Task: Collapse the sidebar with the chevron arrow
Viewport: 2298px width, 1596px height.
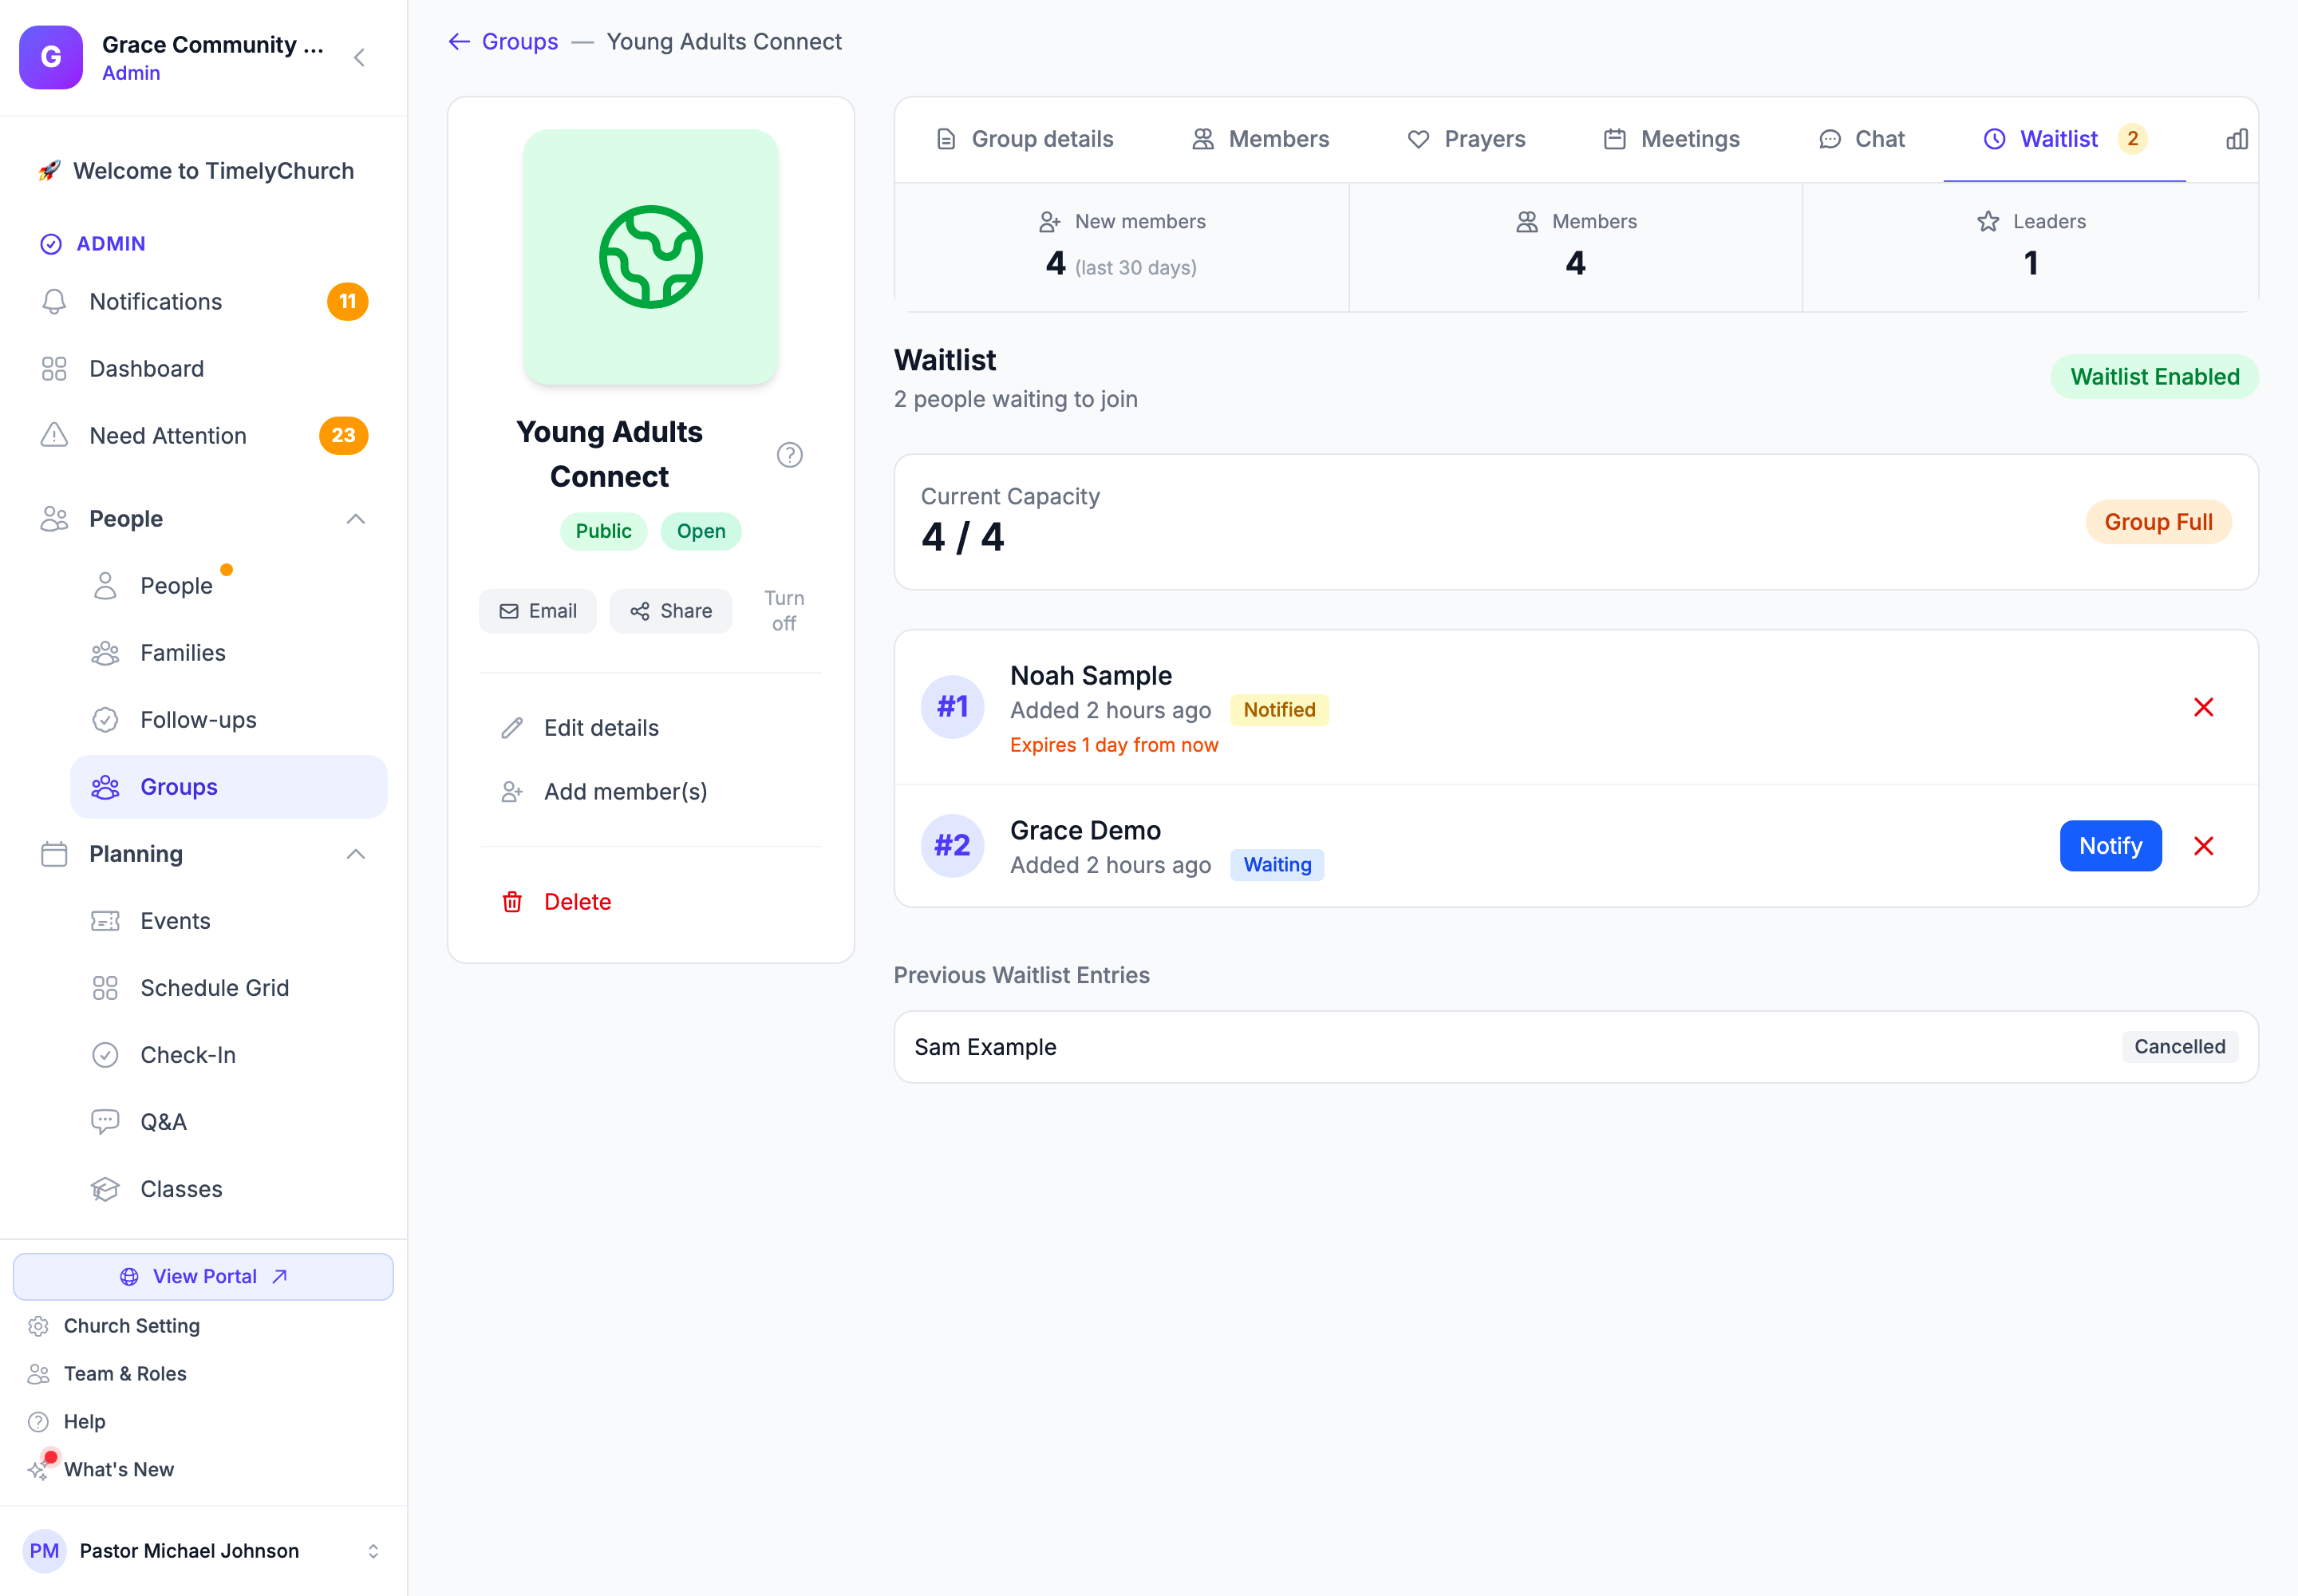Action: click(359, 57)
